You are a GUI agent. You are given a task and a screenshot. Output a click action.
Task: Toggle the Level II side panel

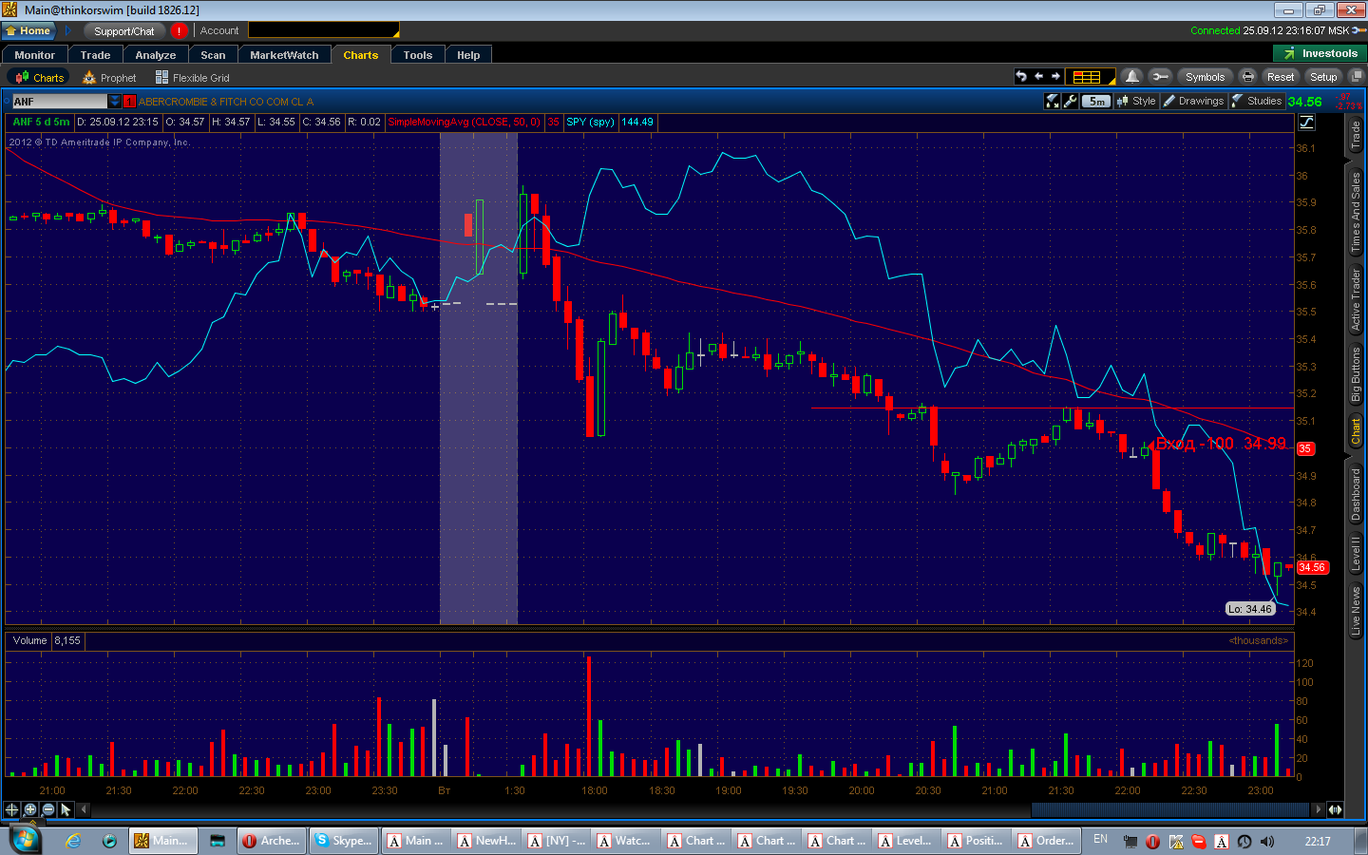coord(1356,552)
